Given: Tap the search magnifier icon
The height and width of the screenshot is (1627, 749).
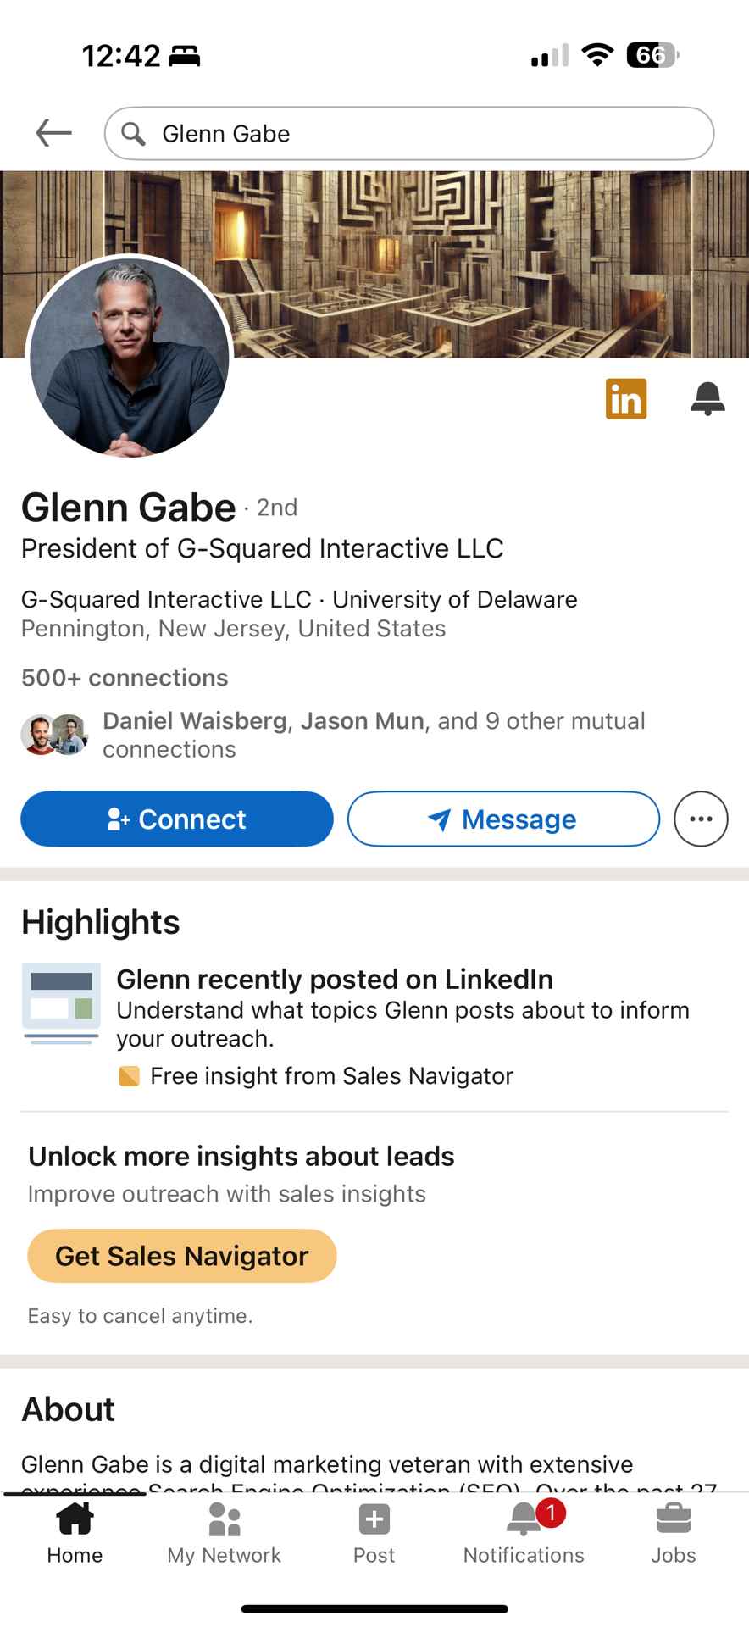Looking at the screenshot, I should point(133,133).
